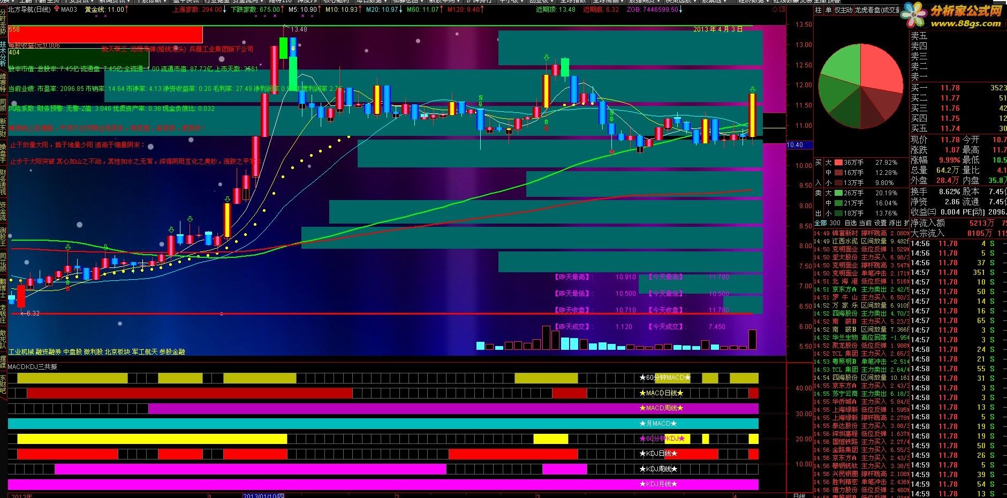Click the 江西水泥 区间放量 alert row
The width and height of the screenshot is (1007, 498).
[861, 241]
